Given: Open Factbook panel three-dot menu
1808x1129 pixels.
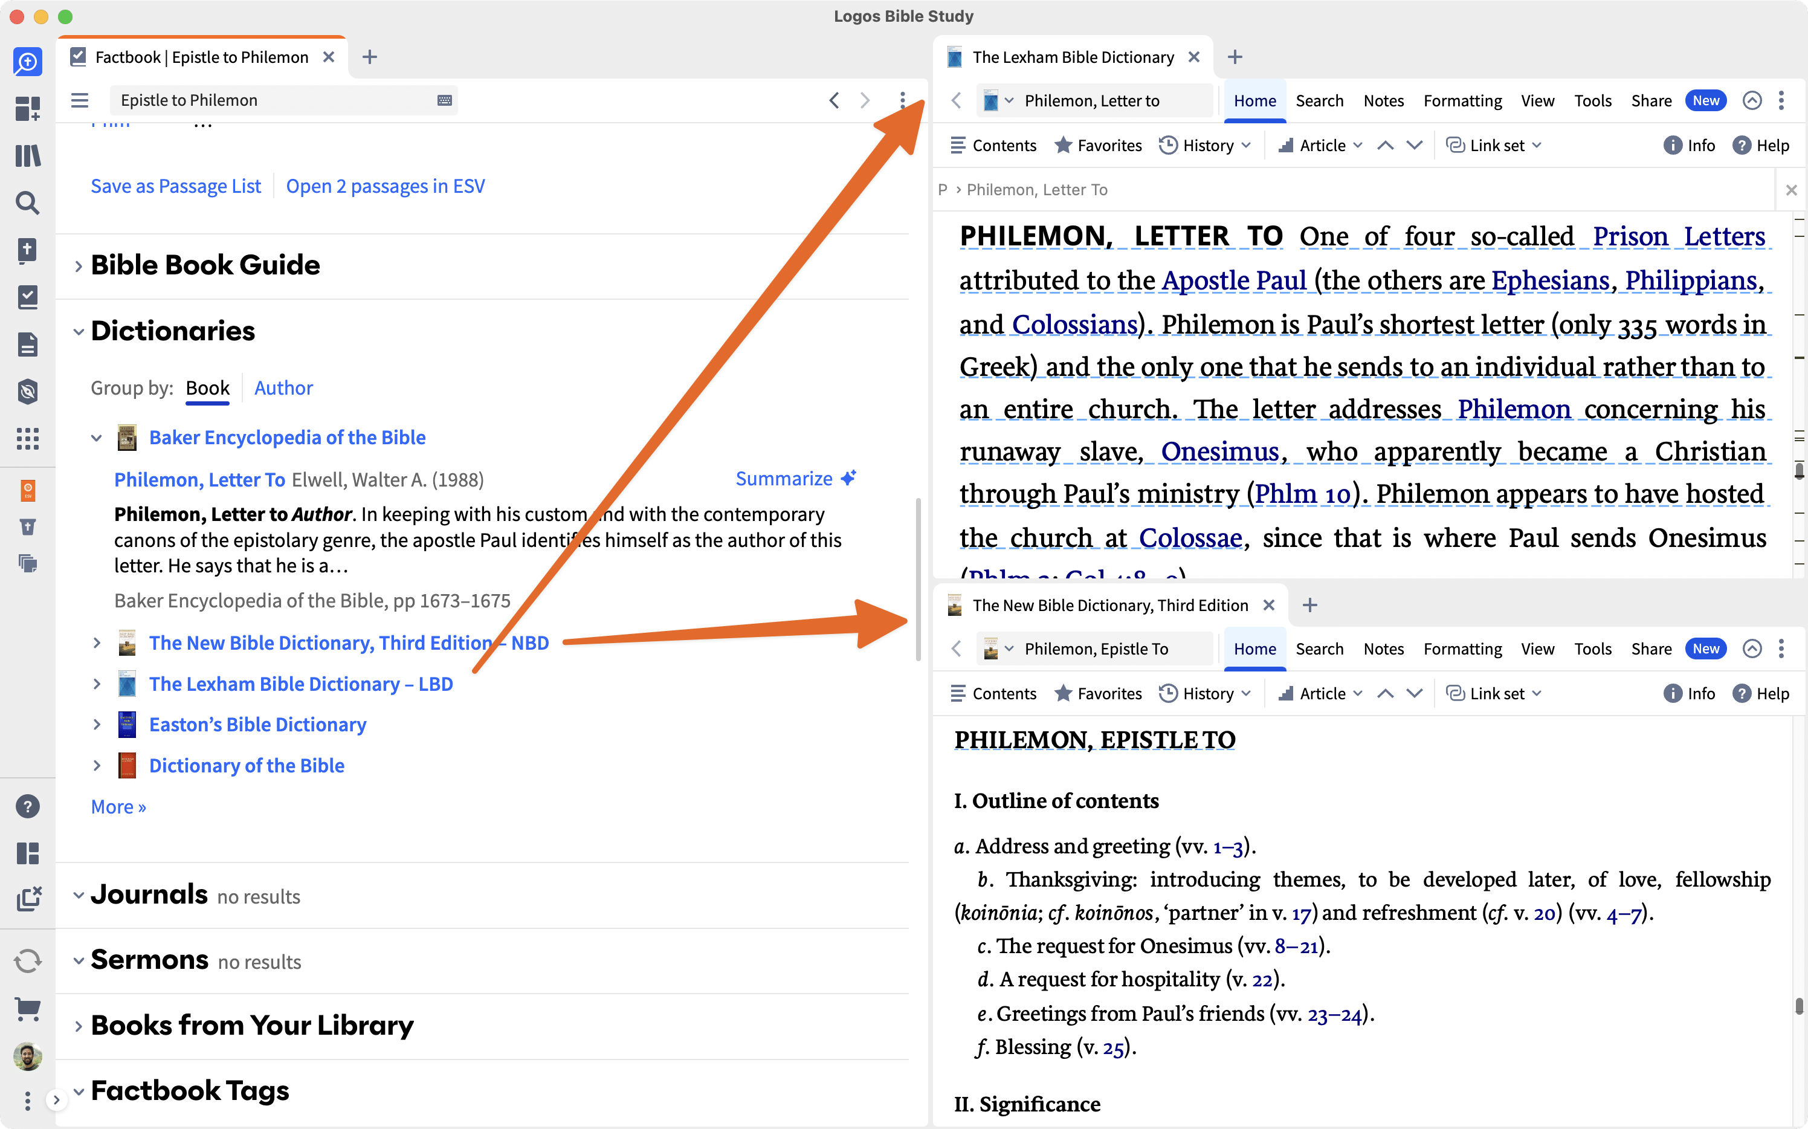Looking at the screenshot, I should (903, 100).
